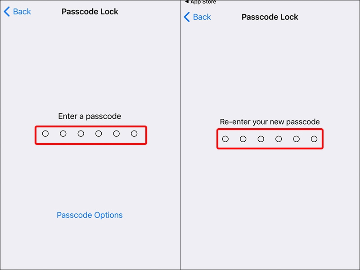The image size is (360, 270).
Task: Click fifth circle under Enter a passcode
Action: [116, 134]
